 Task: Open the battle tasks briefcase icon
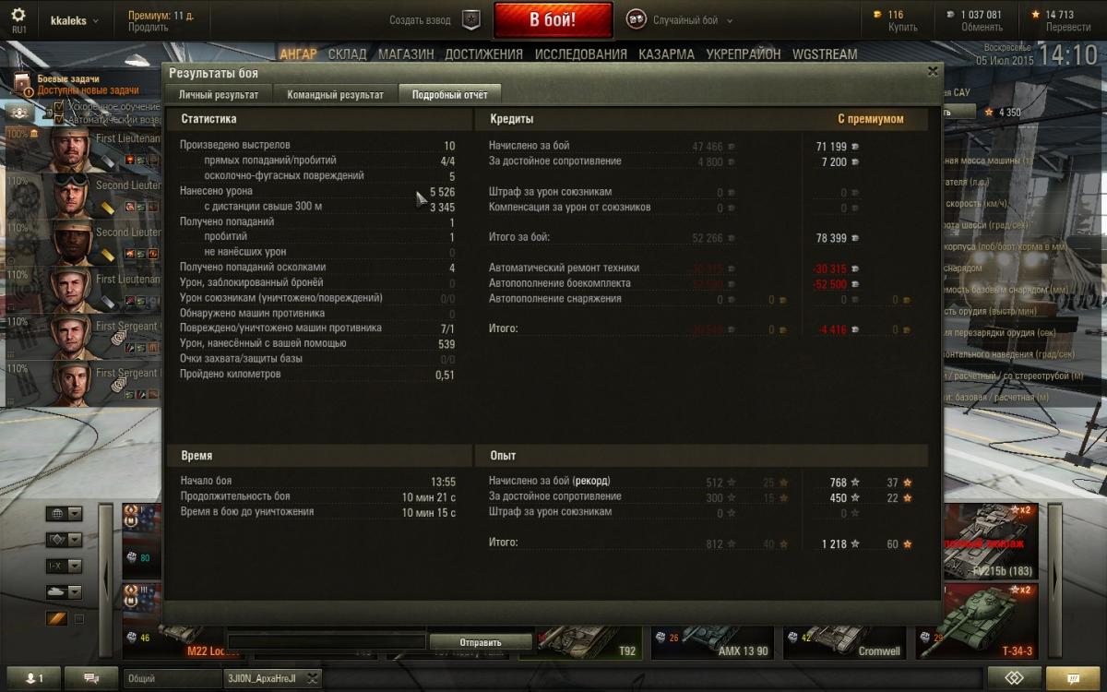click(22, 85)
